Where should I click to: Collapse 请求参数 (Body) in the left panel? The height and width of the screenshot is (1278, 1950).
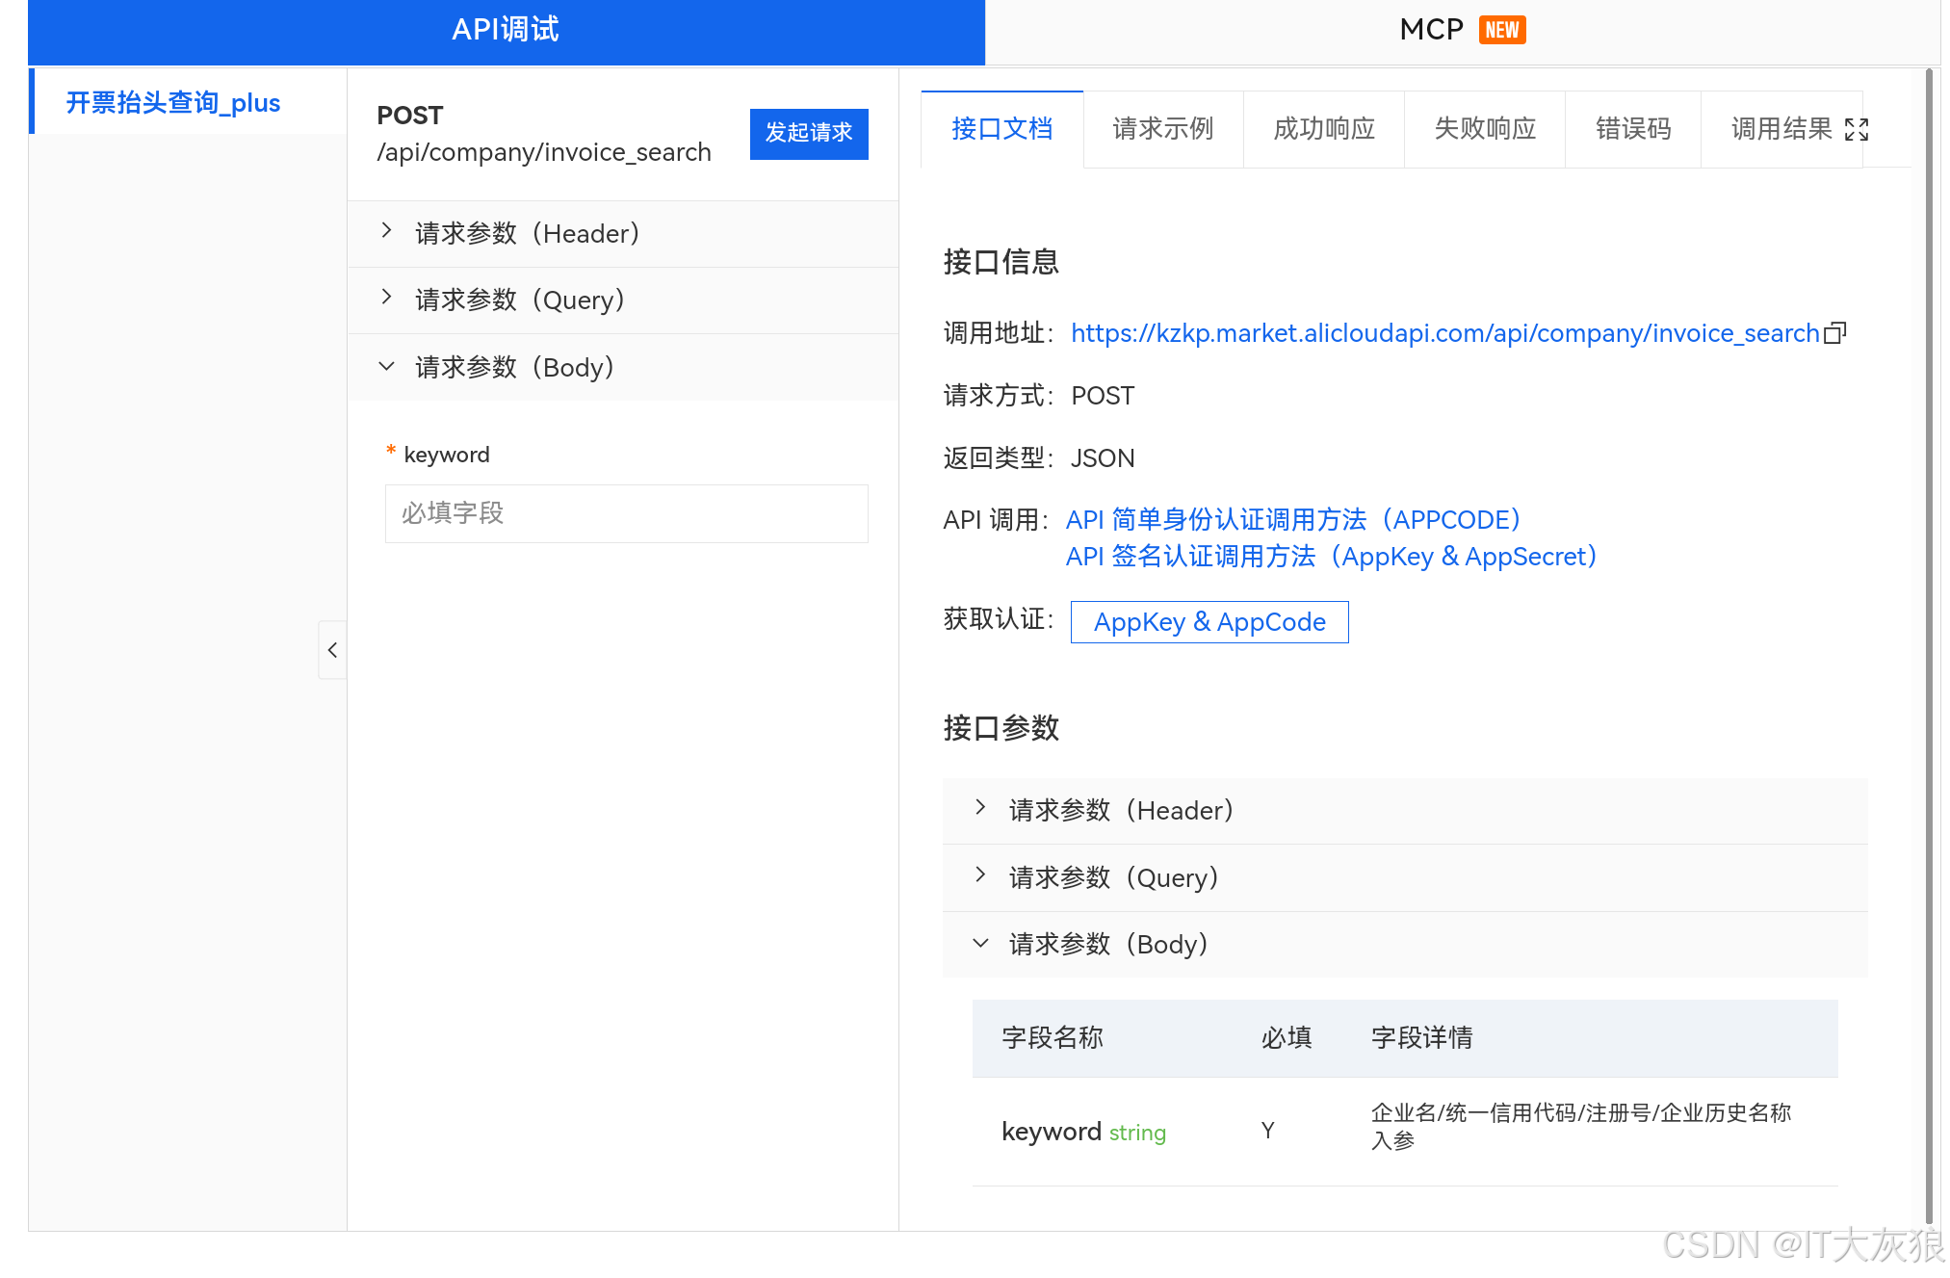(514, 367)
